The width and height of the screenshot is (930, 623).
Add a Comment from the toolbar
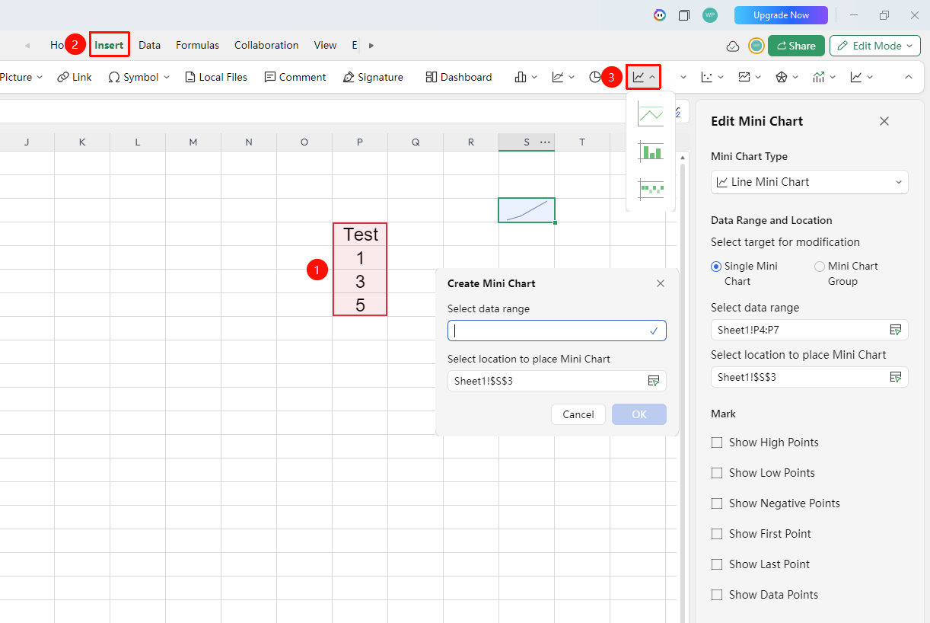295,77
